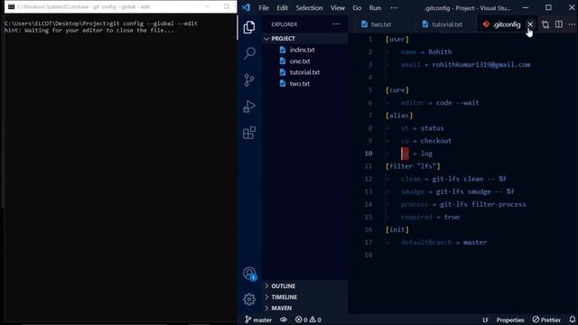Screen dimensions: 578x325
Task: Change the Properties language mode
Action: click(x=510, y=320)
